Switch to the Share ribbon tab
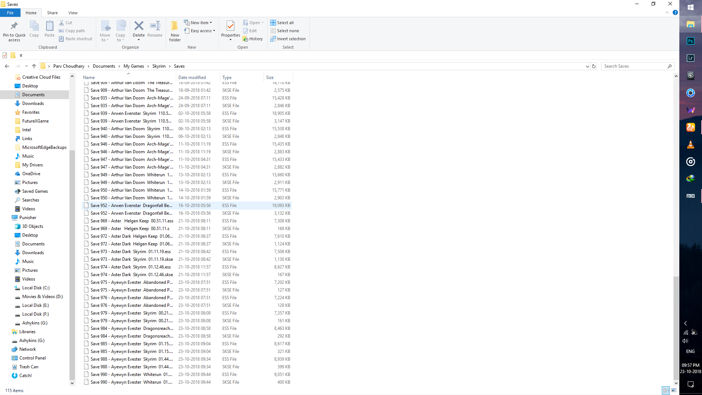 click(x=52, y=13)
